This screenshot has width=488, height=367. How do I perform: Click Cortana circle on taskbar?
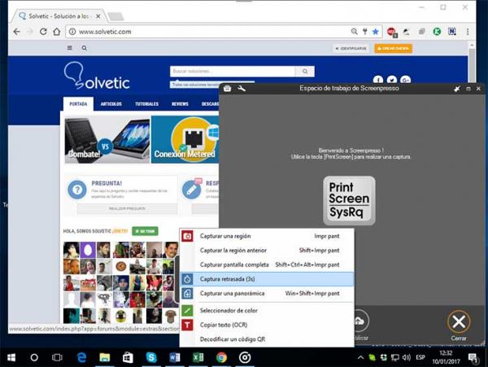(34, 357)
